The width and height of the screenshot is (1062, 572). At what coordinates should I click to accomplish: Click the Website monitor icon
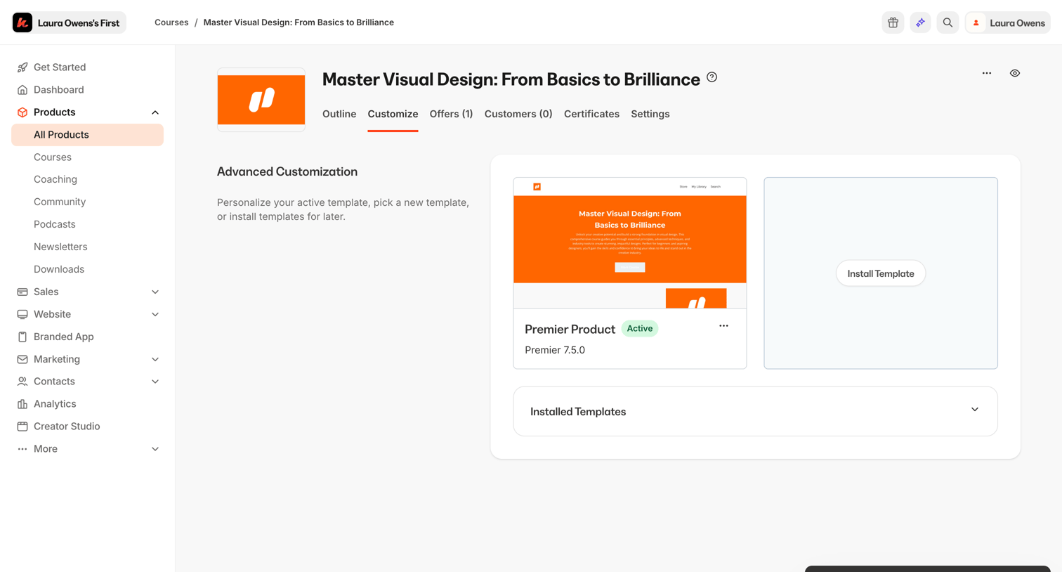tap(22, 314)
